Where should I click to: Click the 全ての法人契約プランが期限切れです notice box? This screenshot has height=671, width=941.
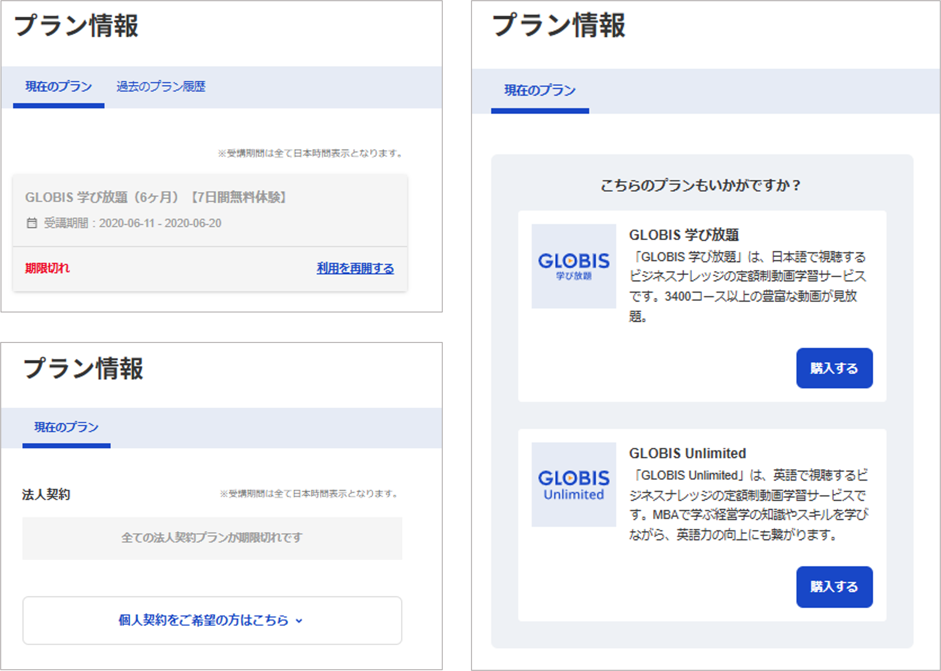pyautogui.click(x=212, y=538)
